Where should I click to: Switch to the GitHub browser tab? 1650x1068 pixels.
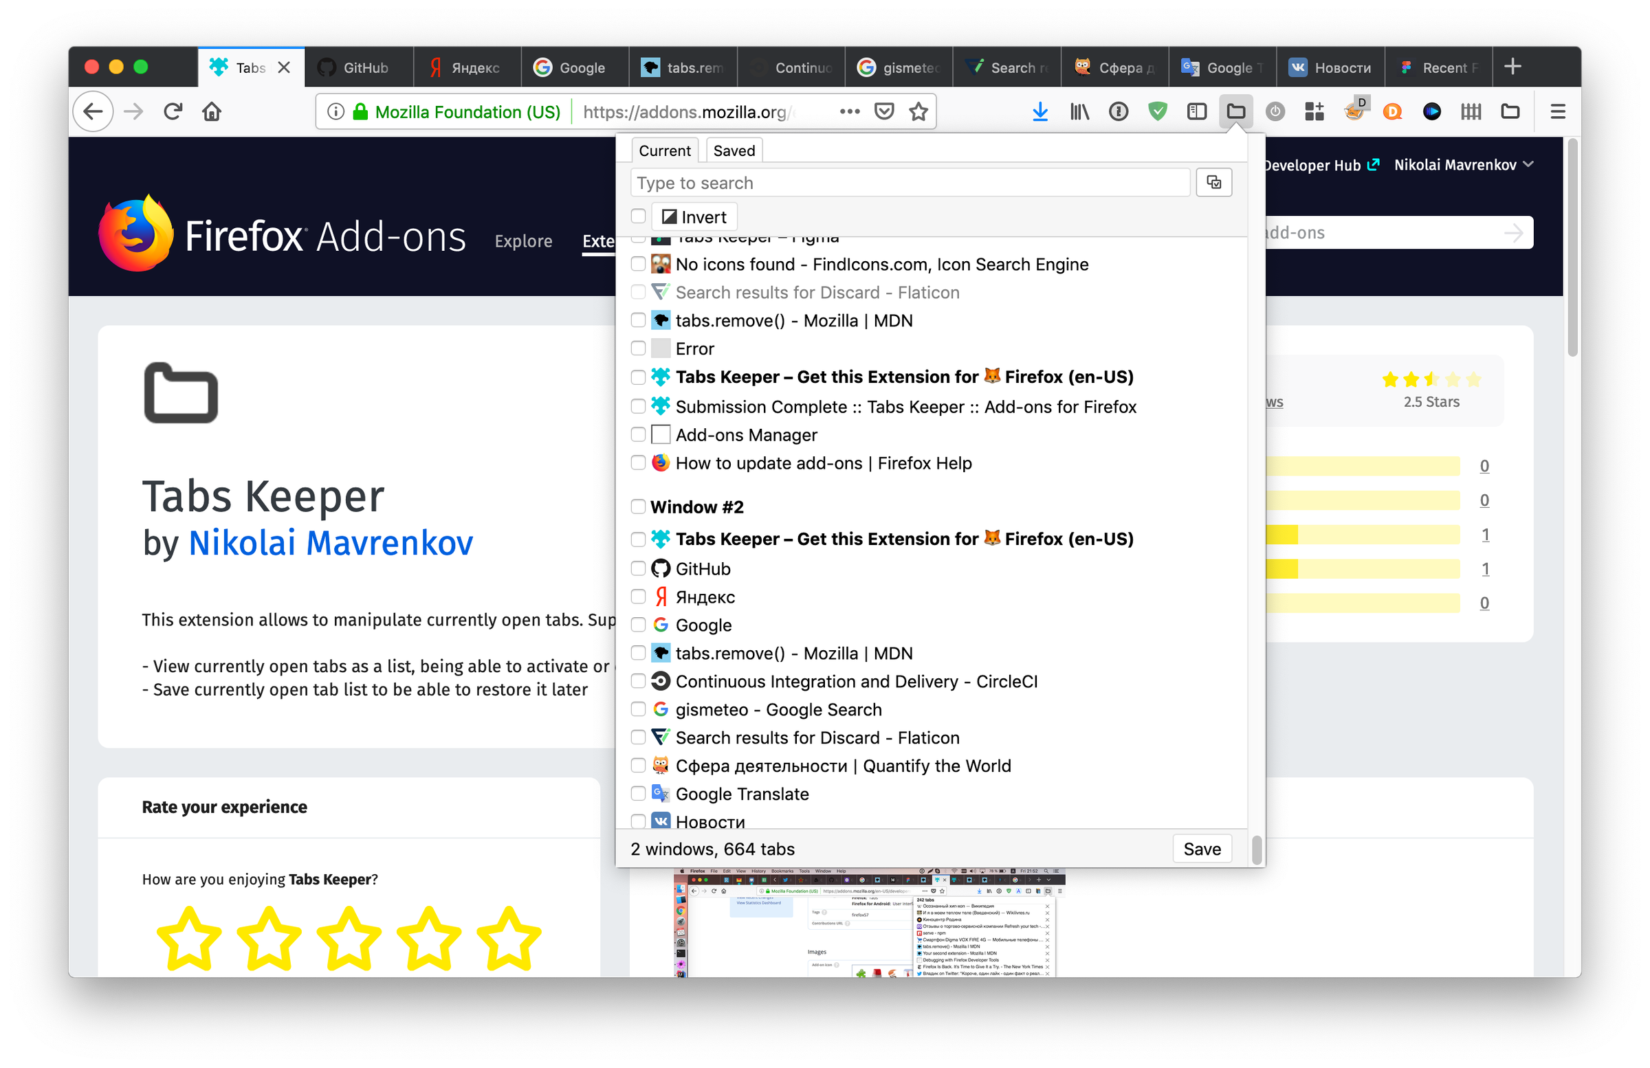(359, 67)
